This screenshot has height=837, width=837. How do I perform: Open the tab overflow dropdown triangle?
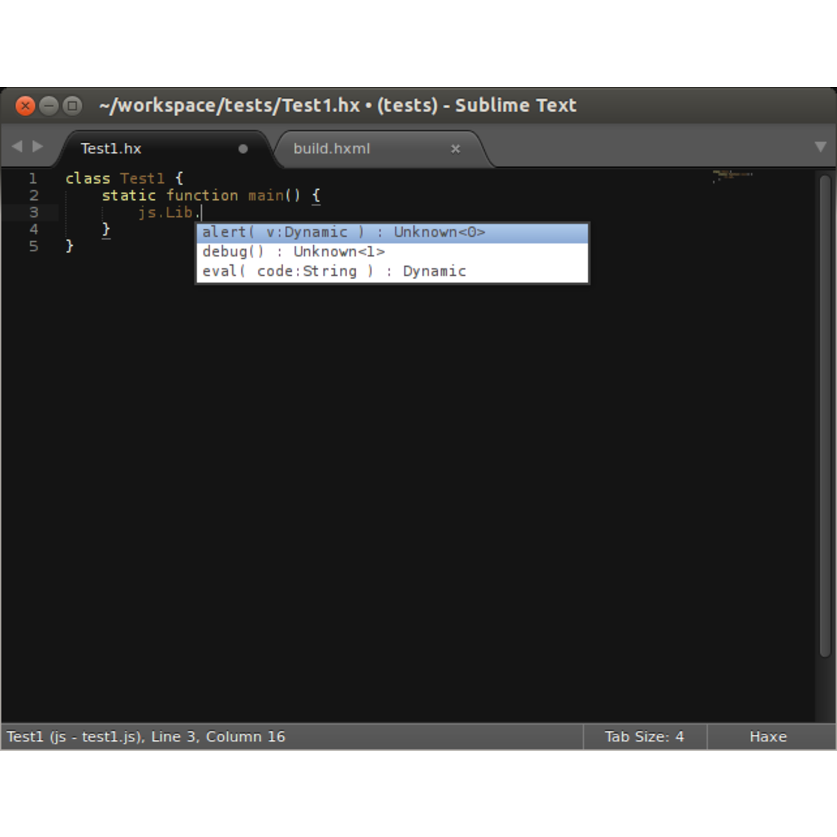(x=820, y=146)
